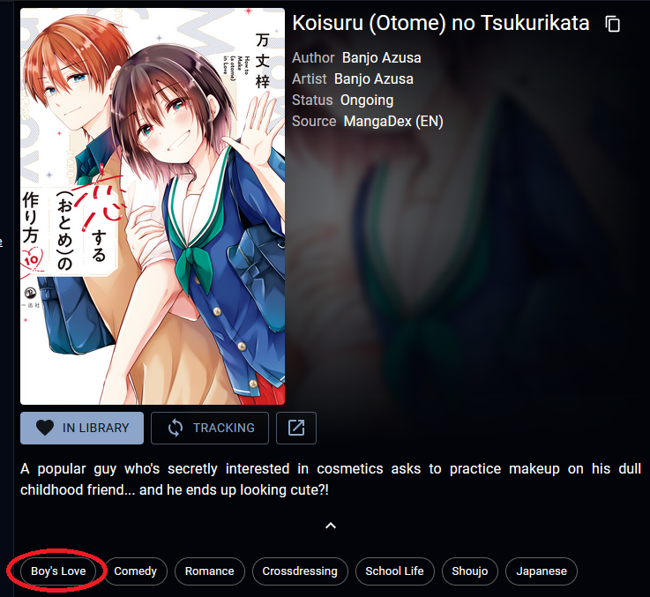Collapse the description with the up chevron

point(331,526)
